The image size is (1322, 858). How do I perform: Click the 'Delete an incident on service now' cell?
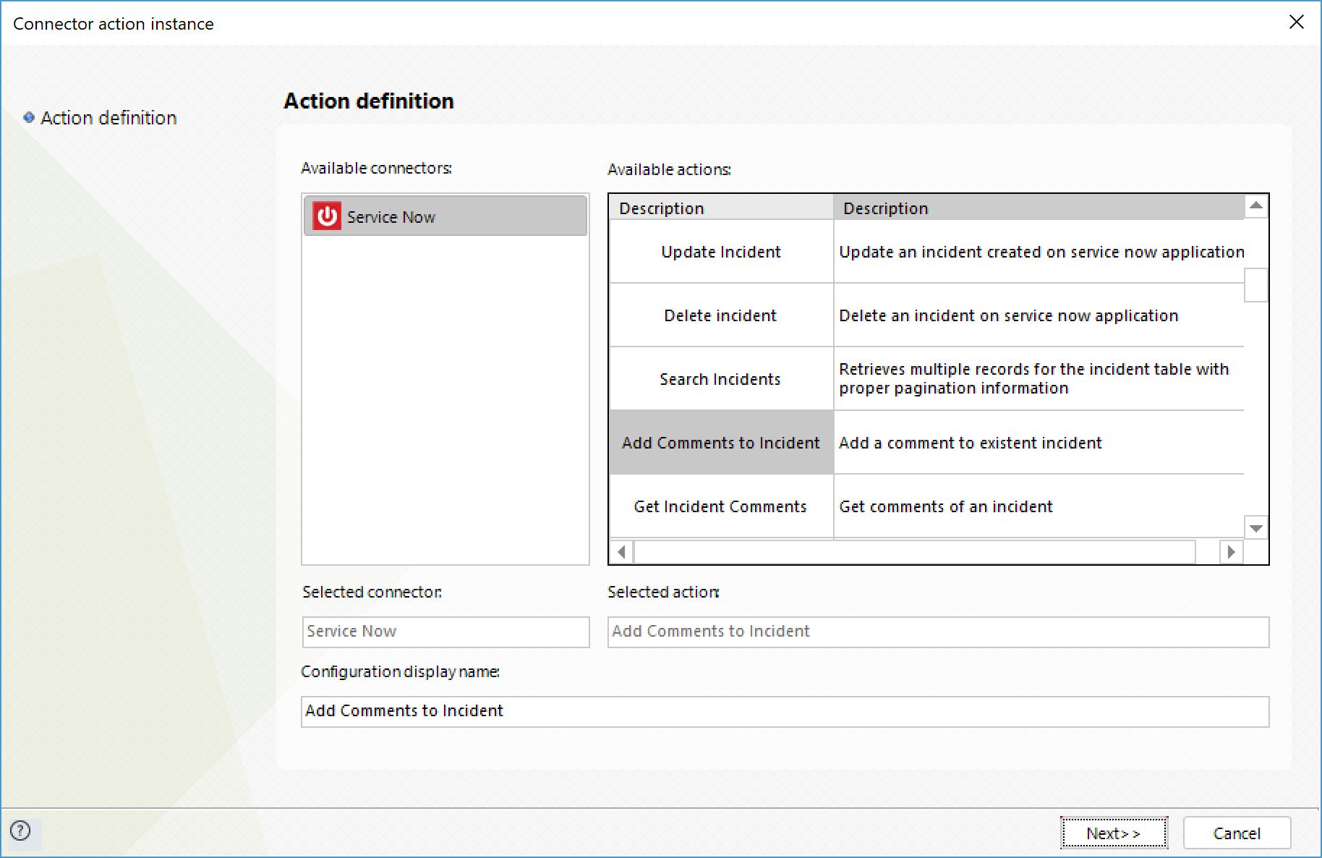[1039, 315]
